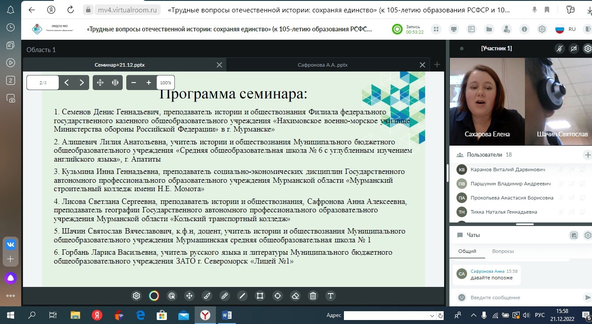592x324 pixels.
Task: Select the brush drawing tool
Action: pyautogui.click(x=207, y=296)
